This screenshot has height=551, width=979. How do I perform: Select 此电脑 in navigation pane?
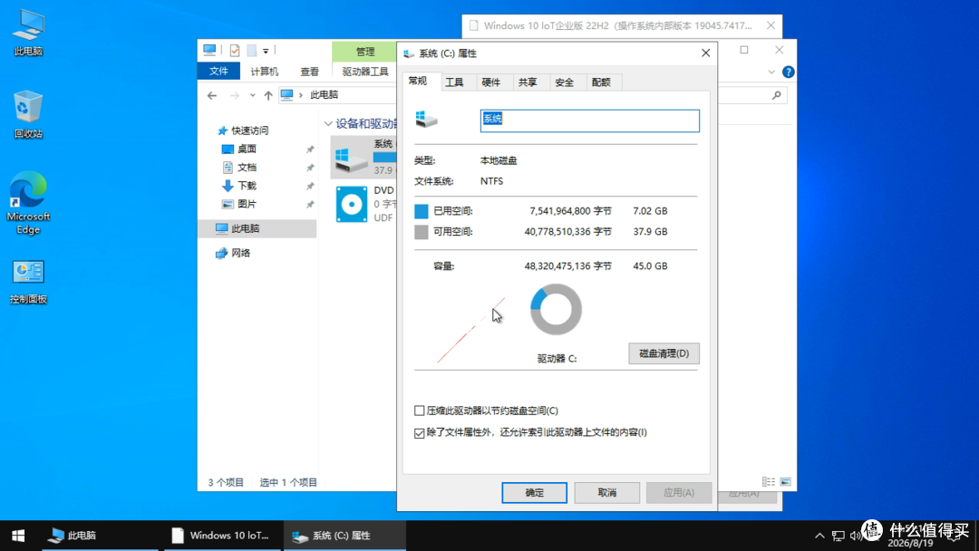pyautogui.click(x=257, y=228)
